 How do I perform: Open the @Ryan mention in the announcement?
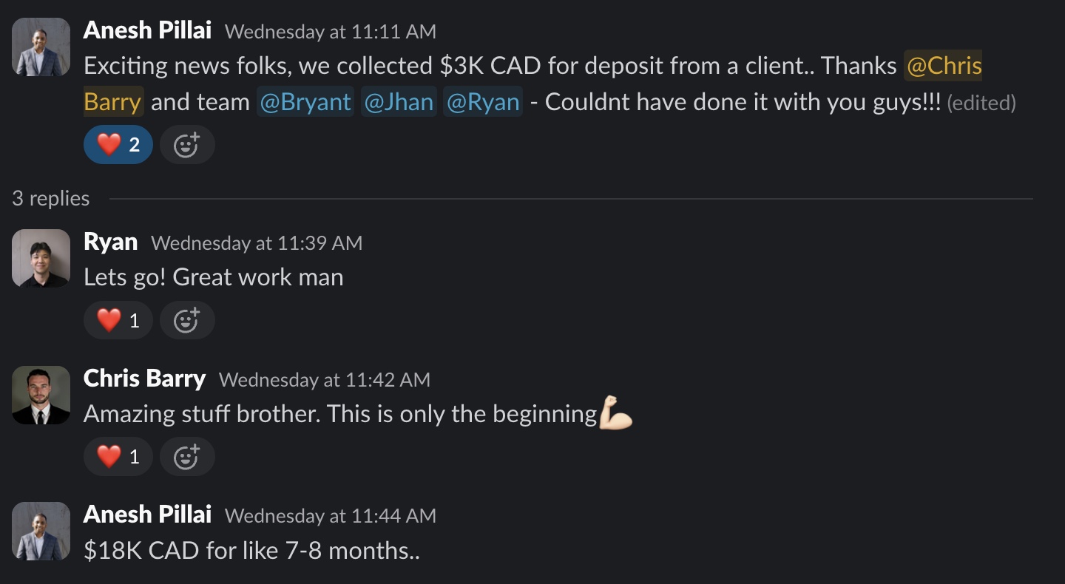(483, 102)
